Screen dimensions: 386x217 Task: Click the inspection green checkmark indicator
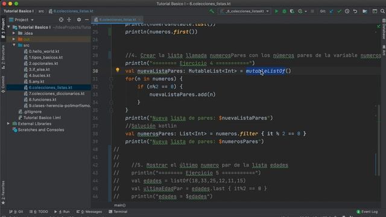[378, 26]
